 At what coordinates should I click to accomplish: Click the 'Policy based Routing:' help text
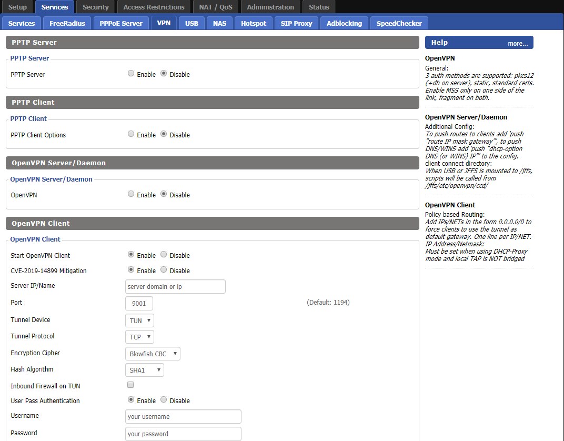(x=455, y=214)
